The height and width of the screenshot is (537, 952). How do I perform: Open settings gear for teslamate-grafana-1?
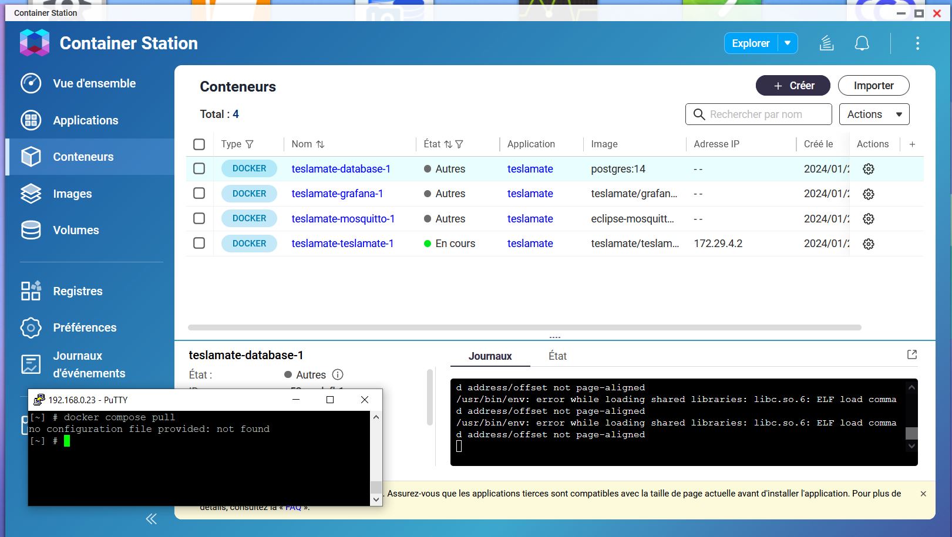tap(869, 194)
